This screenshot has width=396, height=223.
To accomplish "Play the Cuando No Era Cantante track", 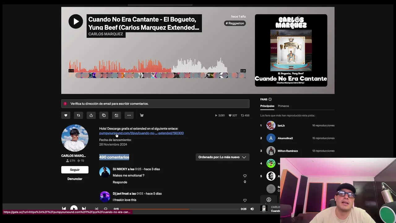I will point(76,21).
